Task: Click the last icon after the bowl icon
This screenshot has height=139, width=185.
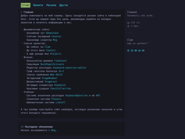Action: click(143, 50)
